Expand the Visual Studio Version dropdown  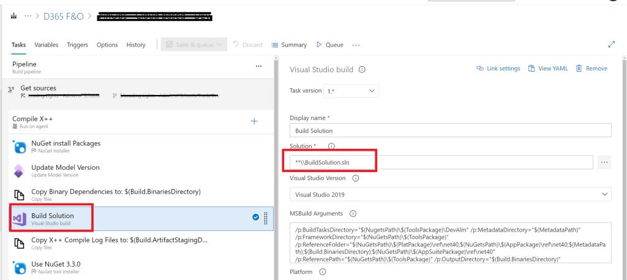pos(450,194)
